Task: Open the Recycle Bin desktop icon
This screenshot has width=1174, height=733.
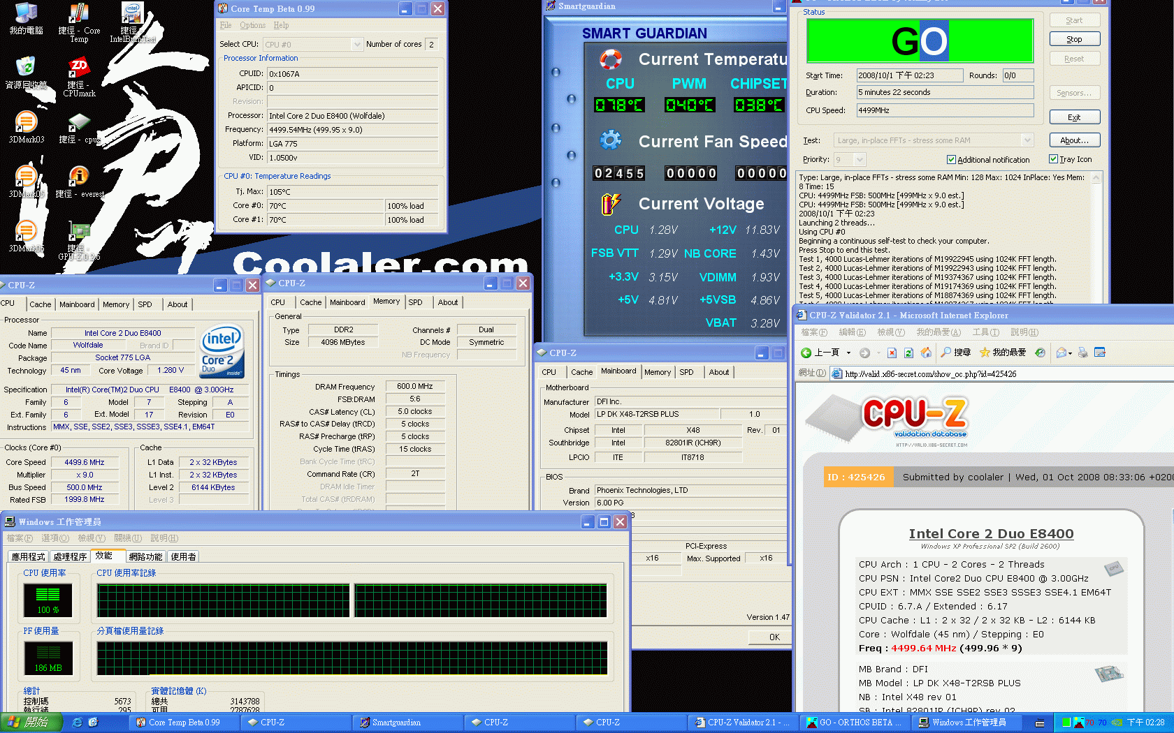Action: 26,73
